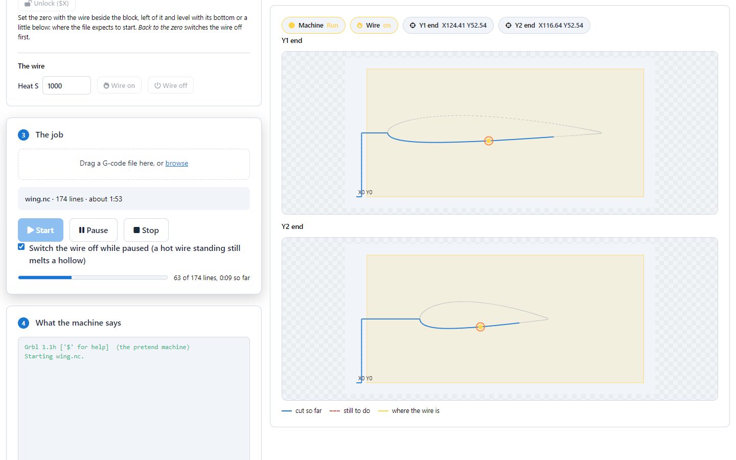This screenshot has height=460, width=736.
Task: Click the crosshair Y2 end position readout
Action: pyautogui.click(x=544, y=25)
